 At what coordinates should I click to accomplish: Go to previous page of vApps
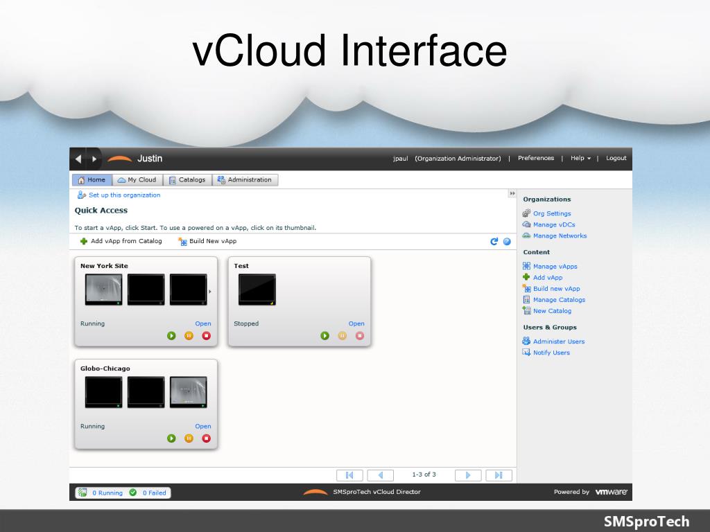click(381, 475)
